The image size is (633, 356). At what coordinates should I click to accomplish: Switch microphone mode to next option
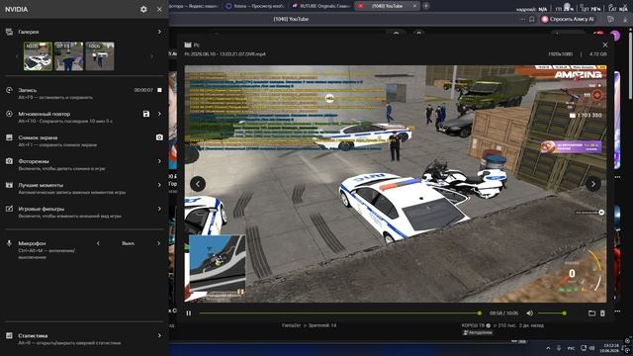click(x=158, y=243)
